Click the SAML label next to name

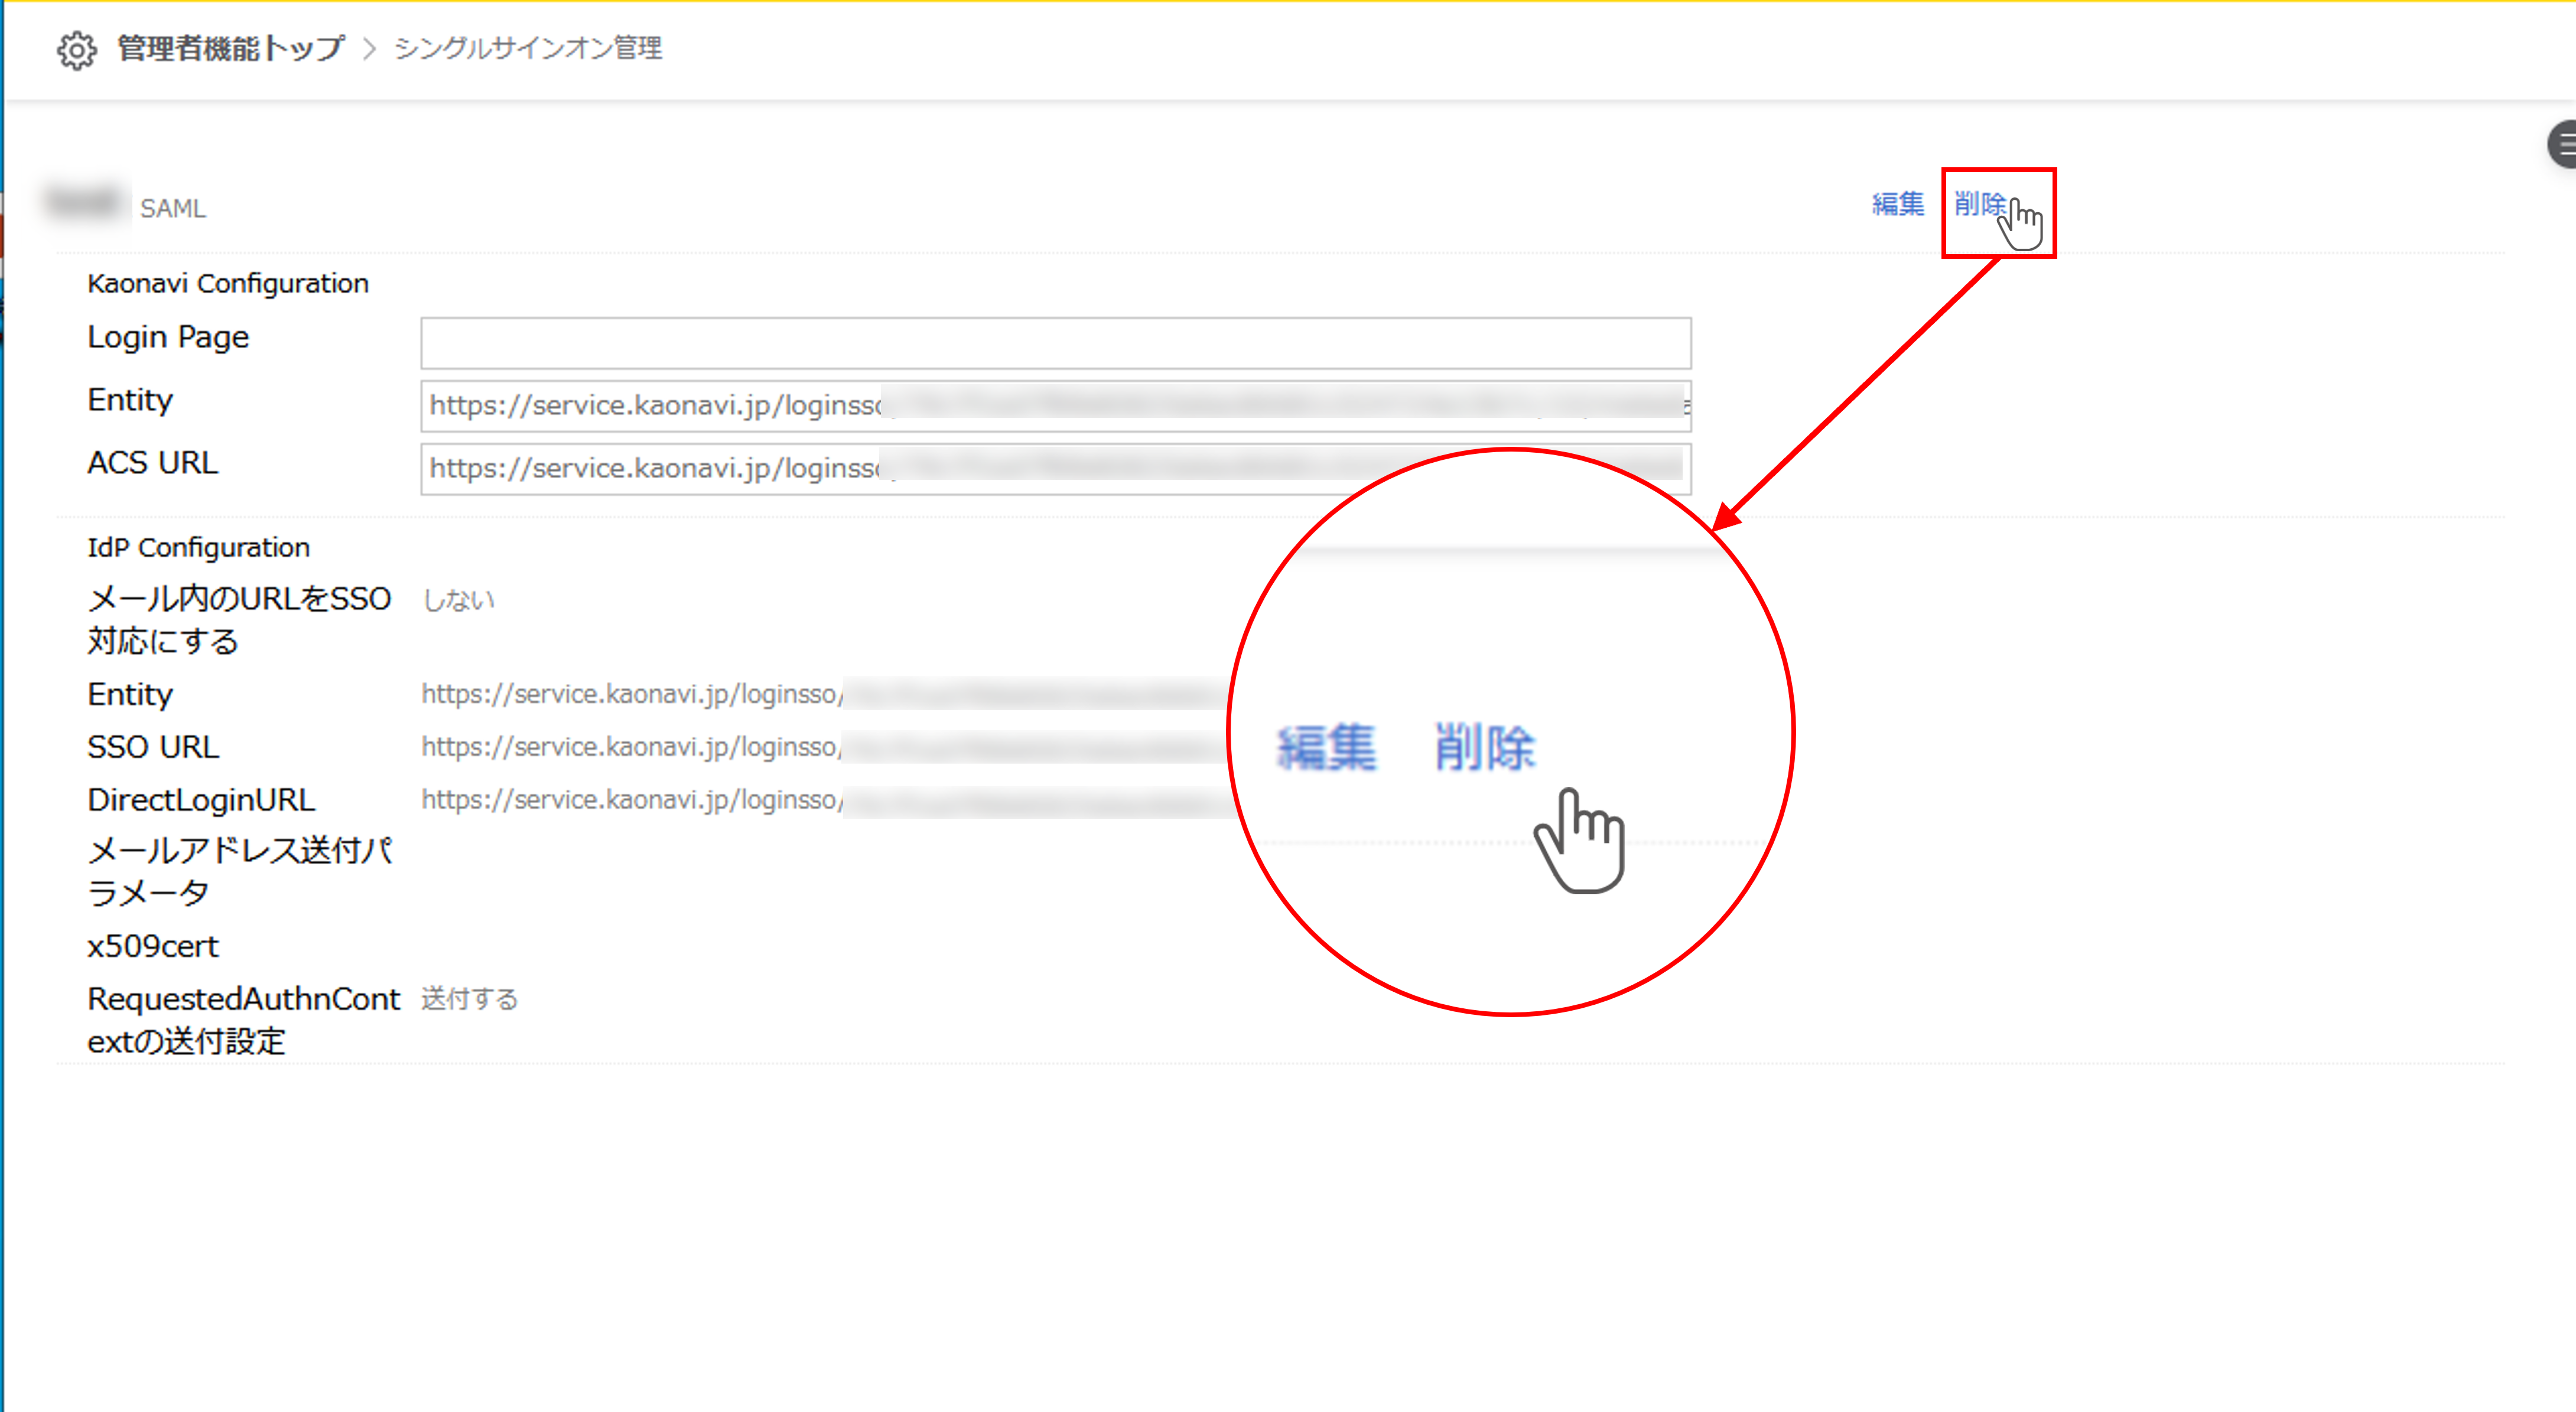pos(173,208)
